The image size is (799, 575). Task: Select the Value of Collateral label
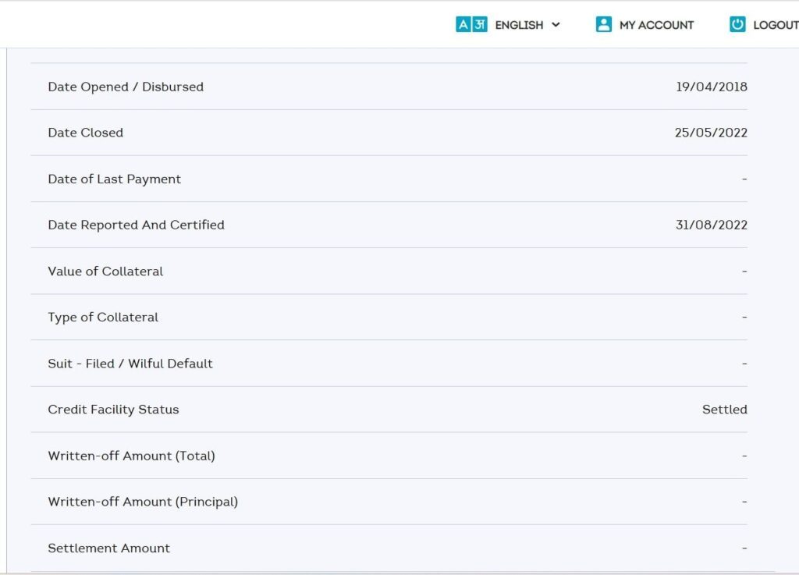click(x=105, y=272)
